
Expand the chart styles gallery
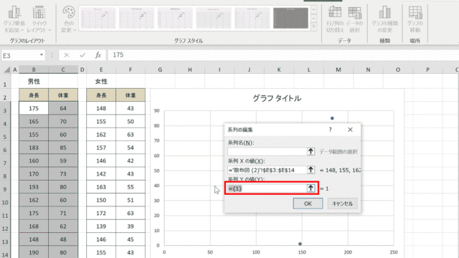(313, 27)
